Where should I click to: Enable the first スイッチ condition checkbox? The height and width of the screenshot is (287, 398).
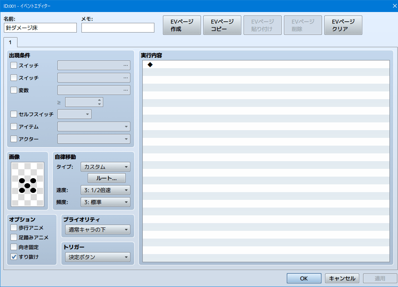(x=14, y=65)
